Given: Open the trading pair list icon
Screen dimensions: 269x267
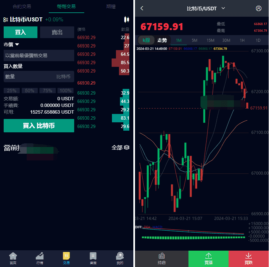Looking at the screenshot, I should coord(6,20).
